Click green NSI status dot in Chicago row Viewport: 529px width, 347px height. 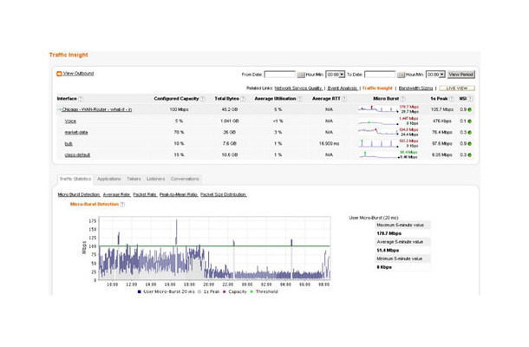tap(470, 109)
